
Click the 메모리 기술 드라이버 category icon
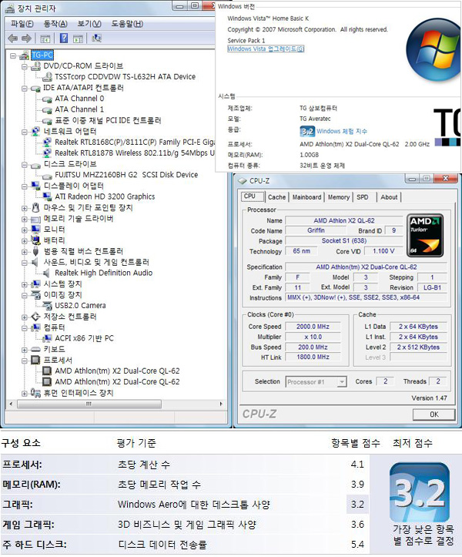click(35, 219)
